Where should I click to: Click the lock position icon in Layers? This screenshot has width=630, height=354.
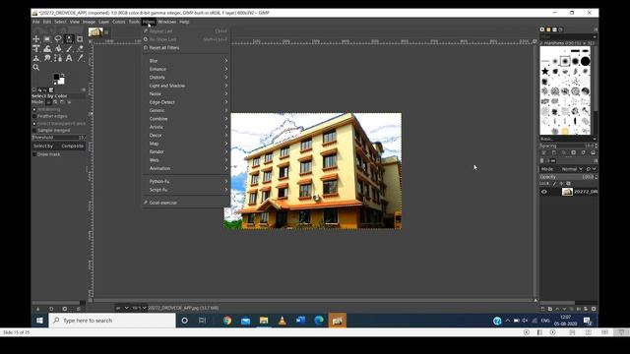pyautogui.click(x=561, y=184)
